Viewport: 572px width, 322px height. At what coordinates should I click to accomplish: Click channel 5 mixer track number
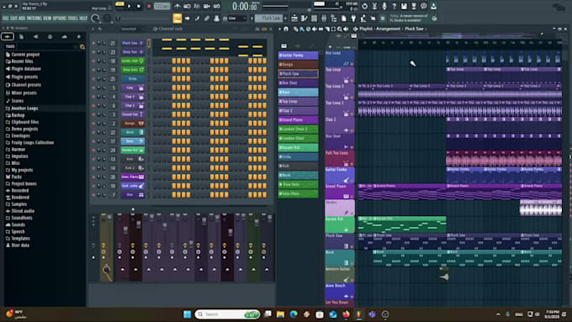(114, 87)
